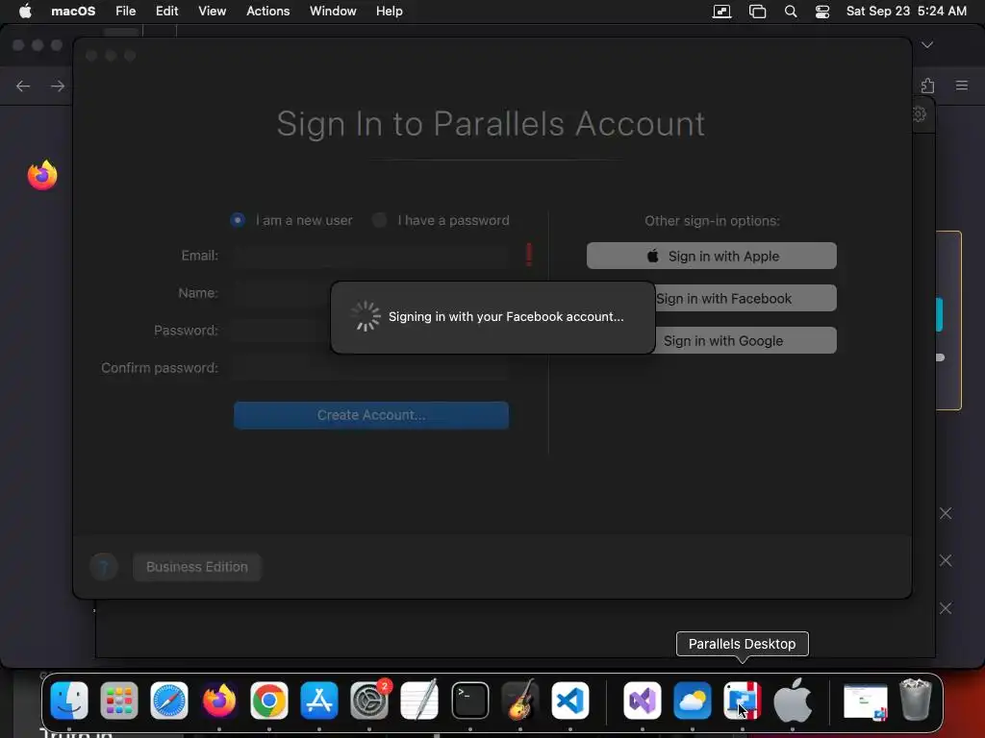Image resolution: width=985 pixels, height=738 pixels.
Task: Click the settings gear in background page
Action: (x=919, y=113)
